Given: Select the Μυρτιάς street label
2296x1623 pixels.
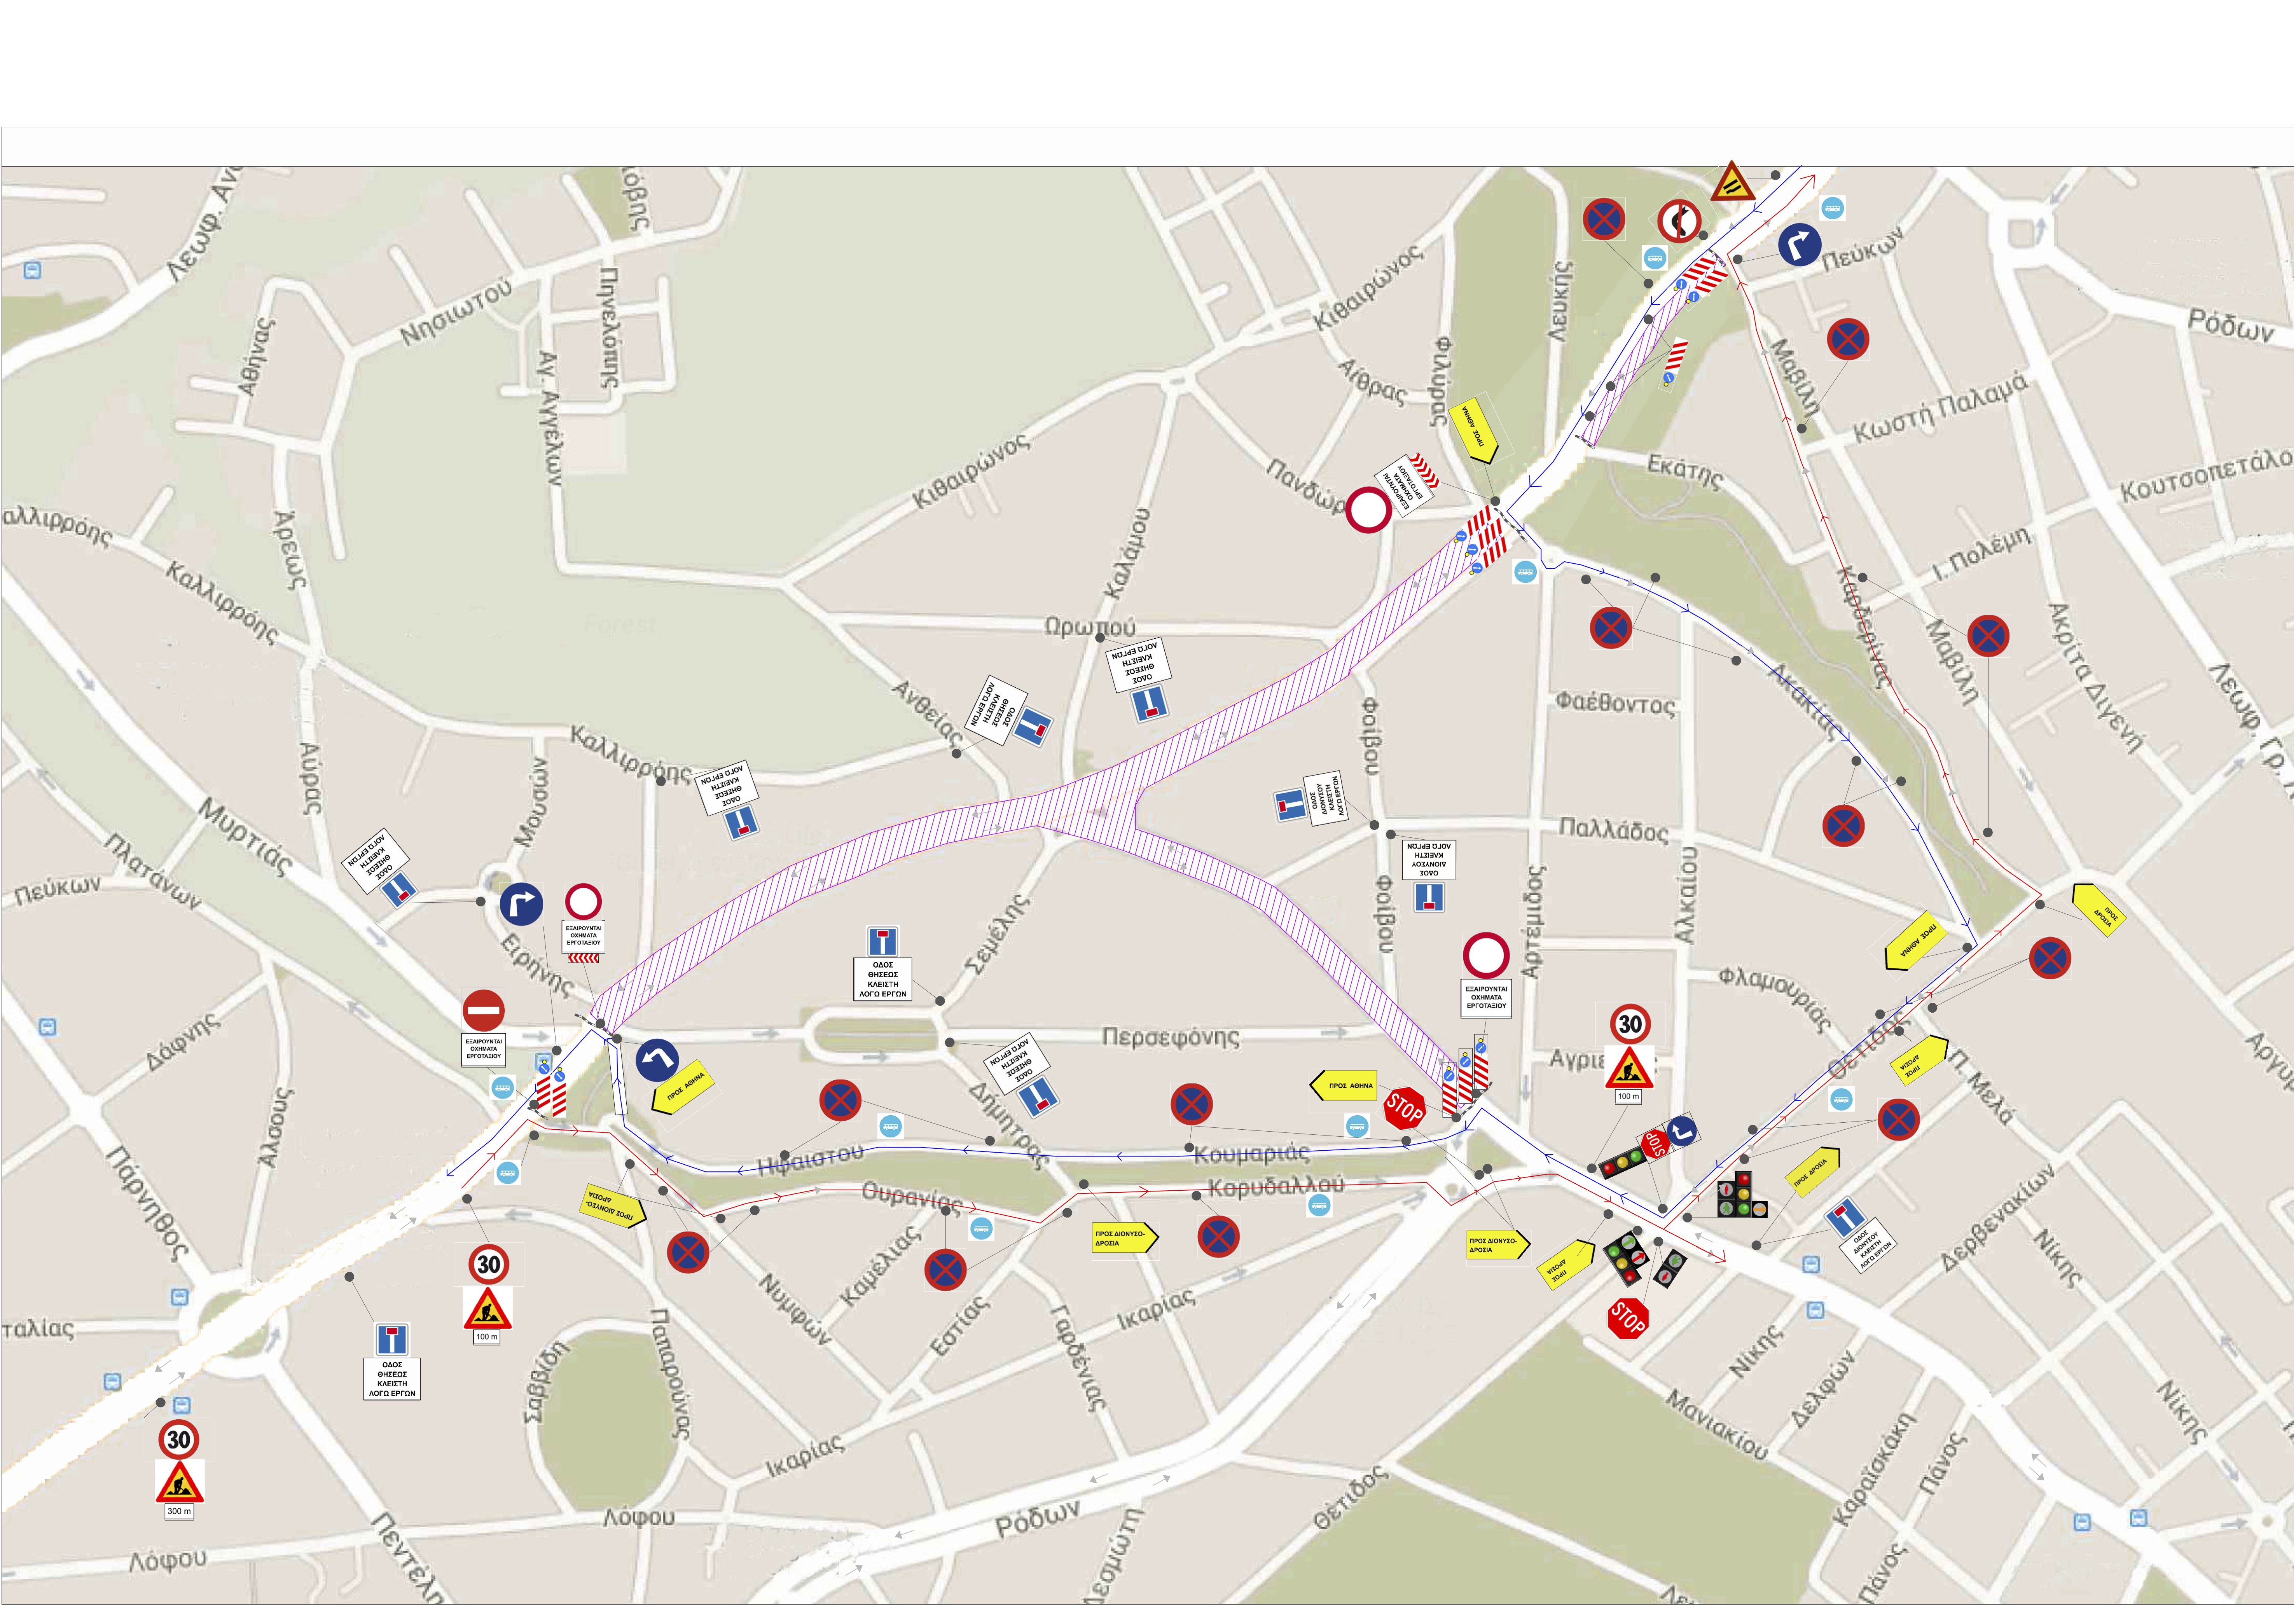Looking at the screenshot, I should 245,836.
